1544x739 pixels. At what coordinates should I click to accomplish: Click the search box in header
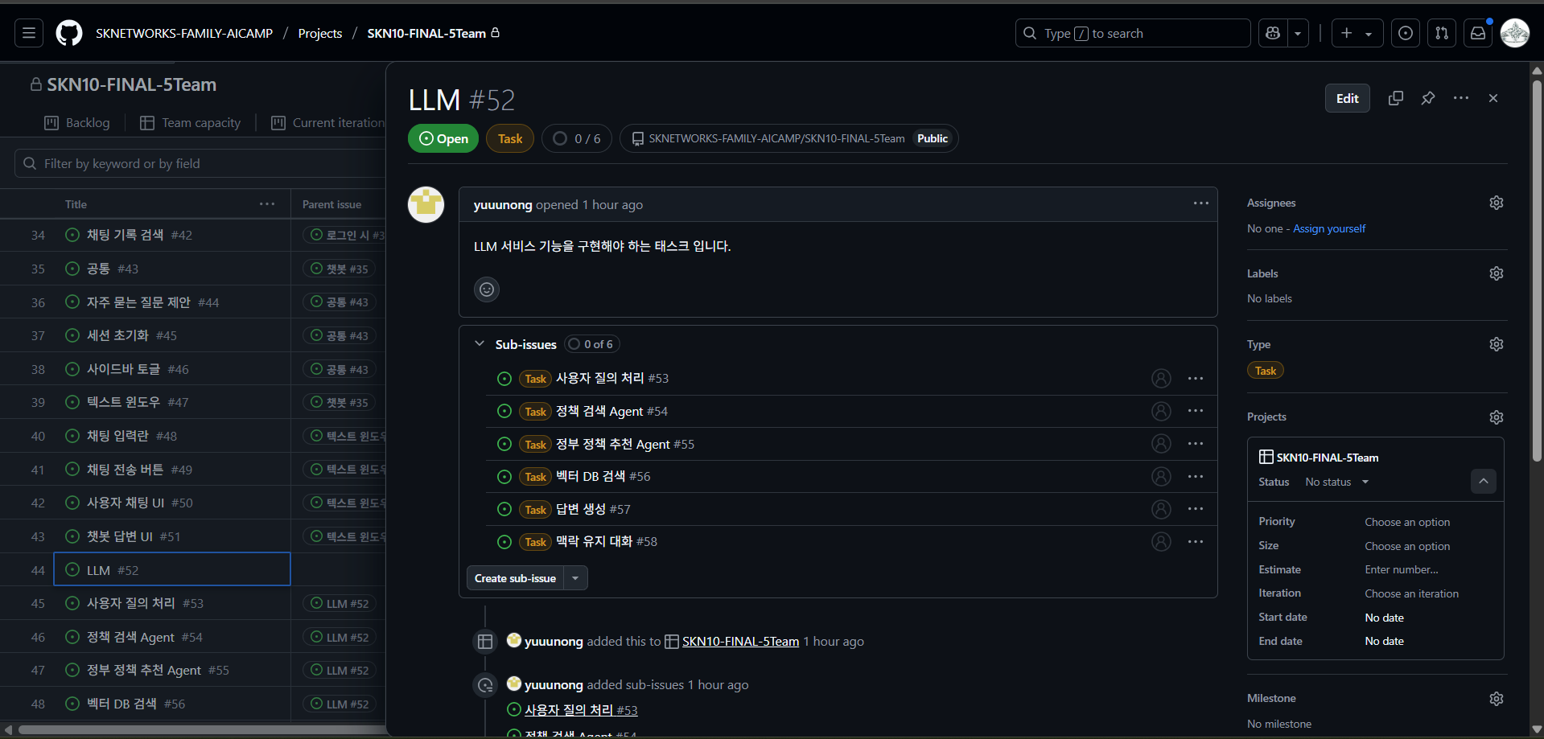click(1133, 33)
